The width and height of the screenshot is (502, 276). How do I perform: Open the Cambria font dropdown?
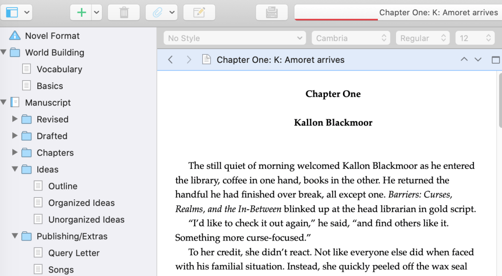pyautogui.click(x=351, y=38)
